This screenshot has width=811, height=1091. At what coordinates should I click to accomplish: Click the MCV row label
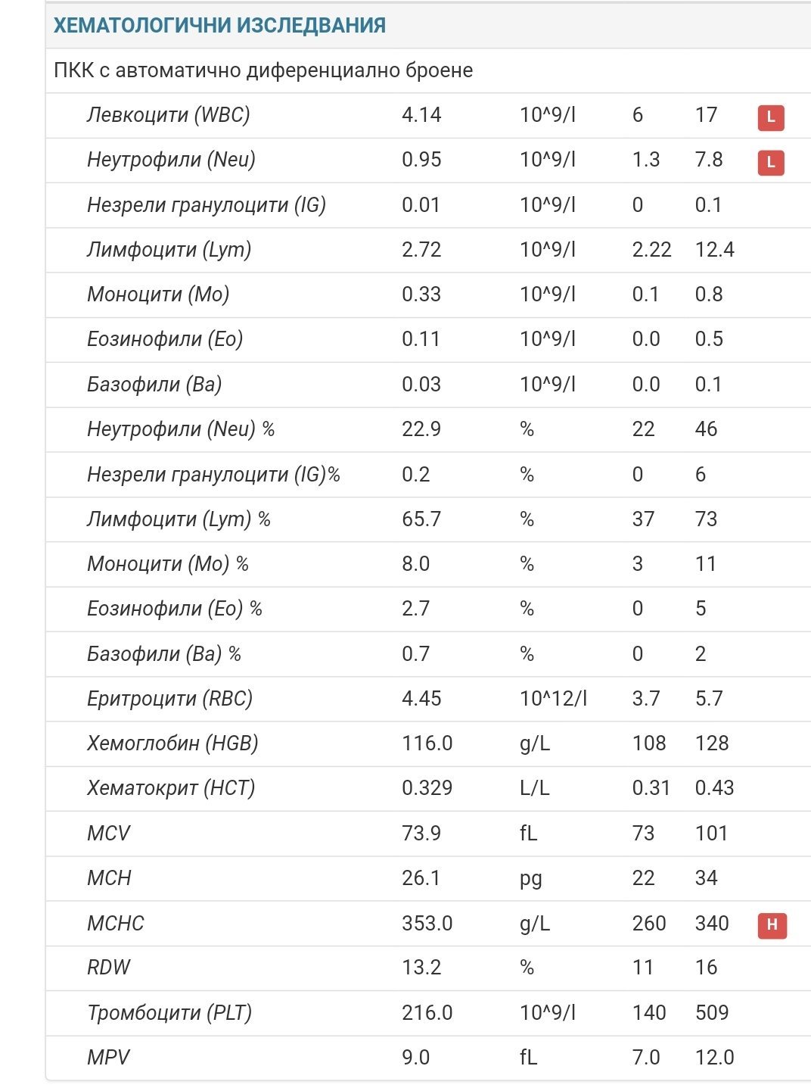(108, 834)
